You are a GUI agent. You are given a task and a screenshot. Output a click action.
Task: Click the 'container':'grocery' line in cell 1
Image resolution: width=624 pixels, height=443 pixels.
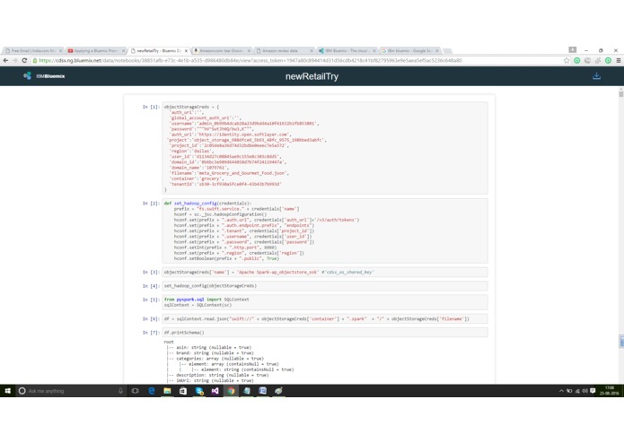click(x=197, y=178)
